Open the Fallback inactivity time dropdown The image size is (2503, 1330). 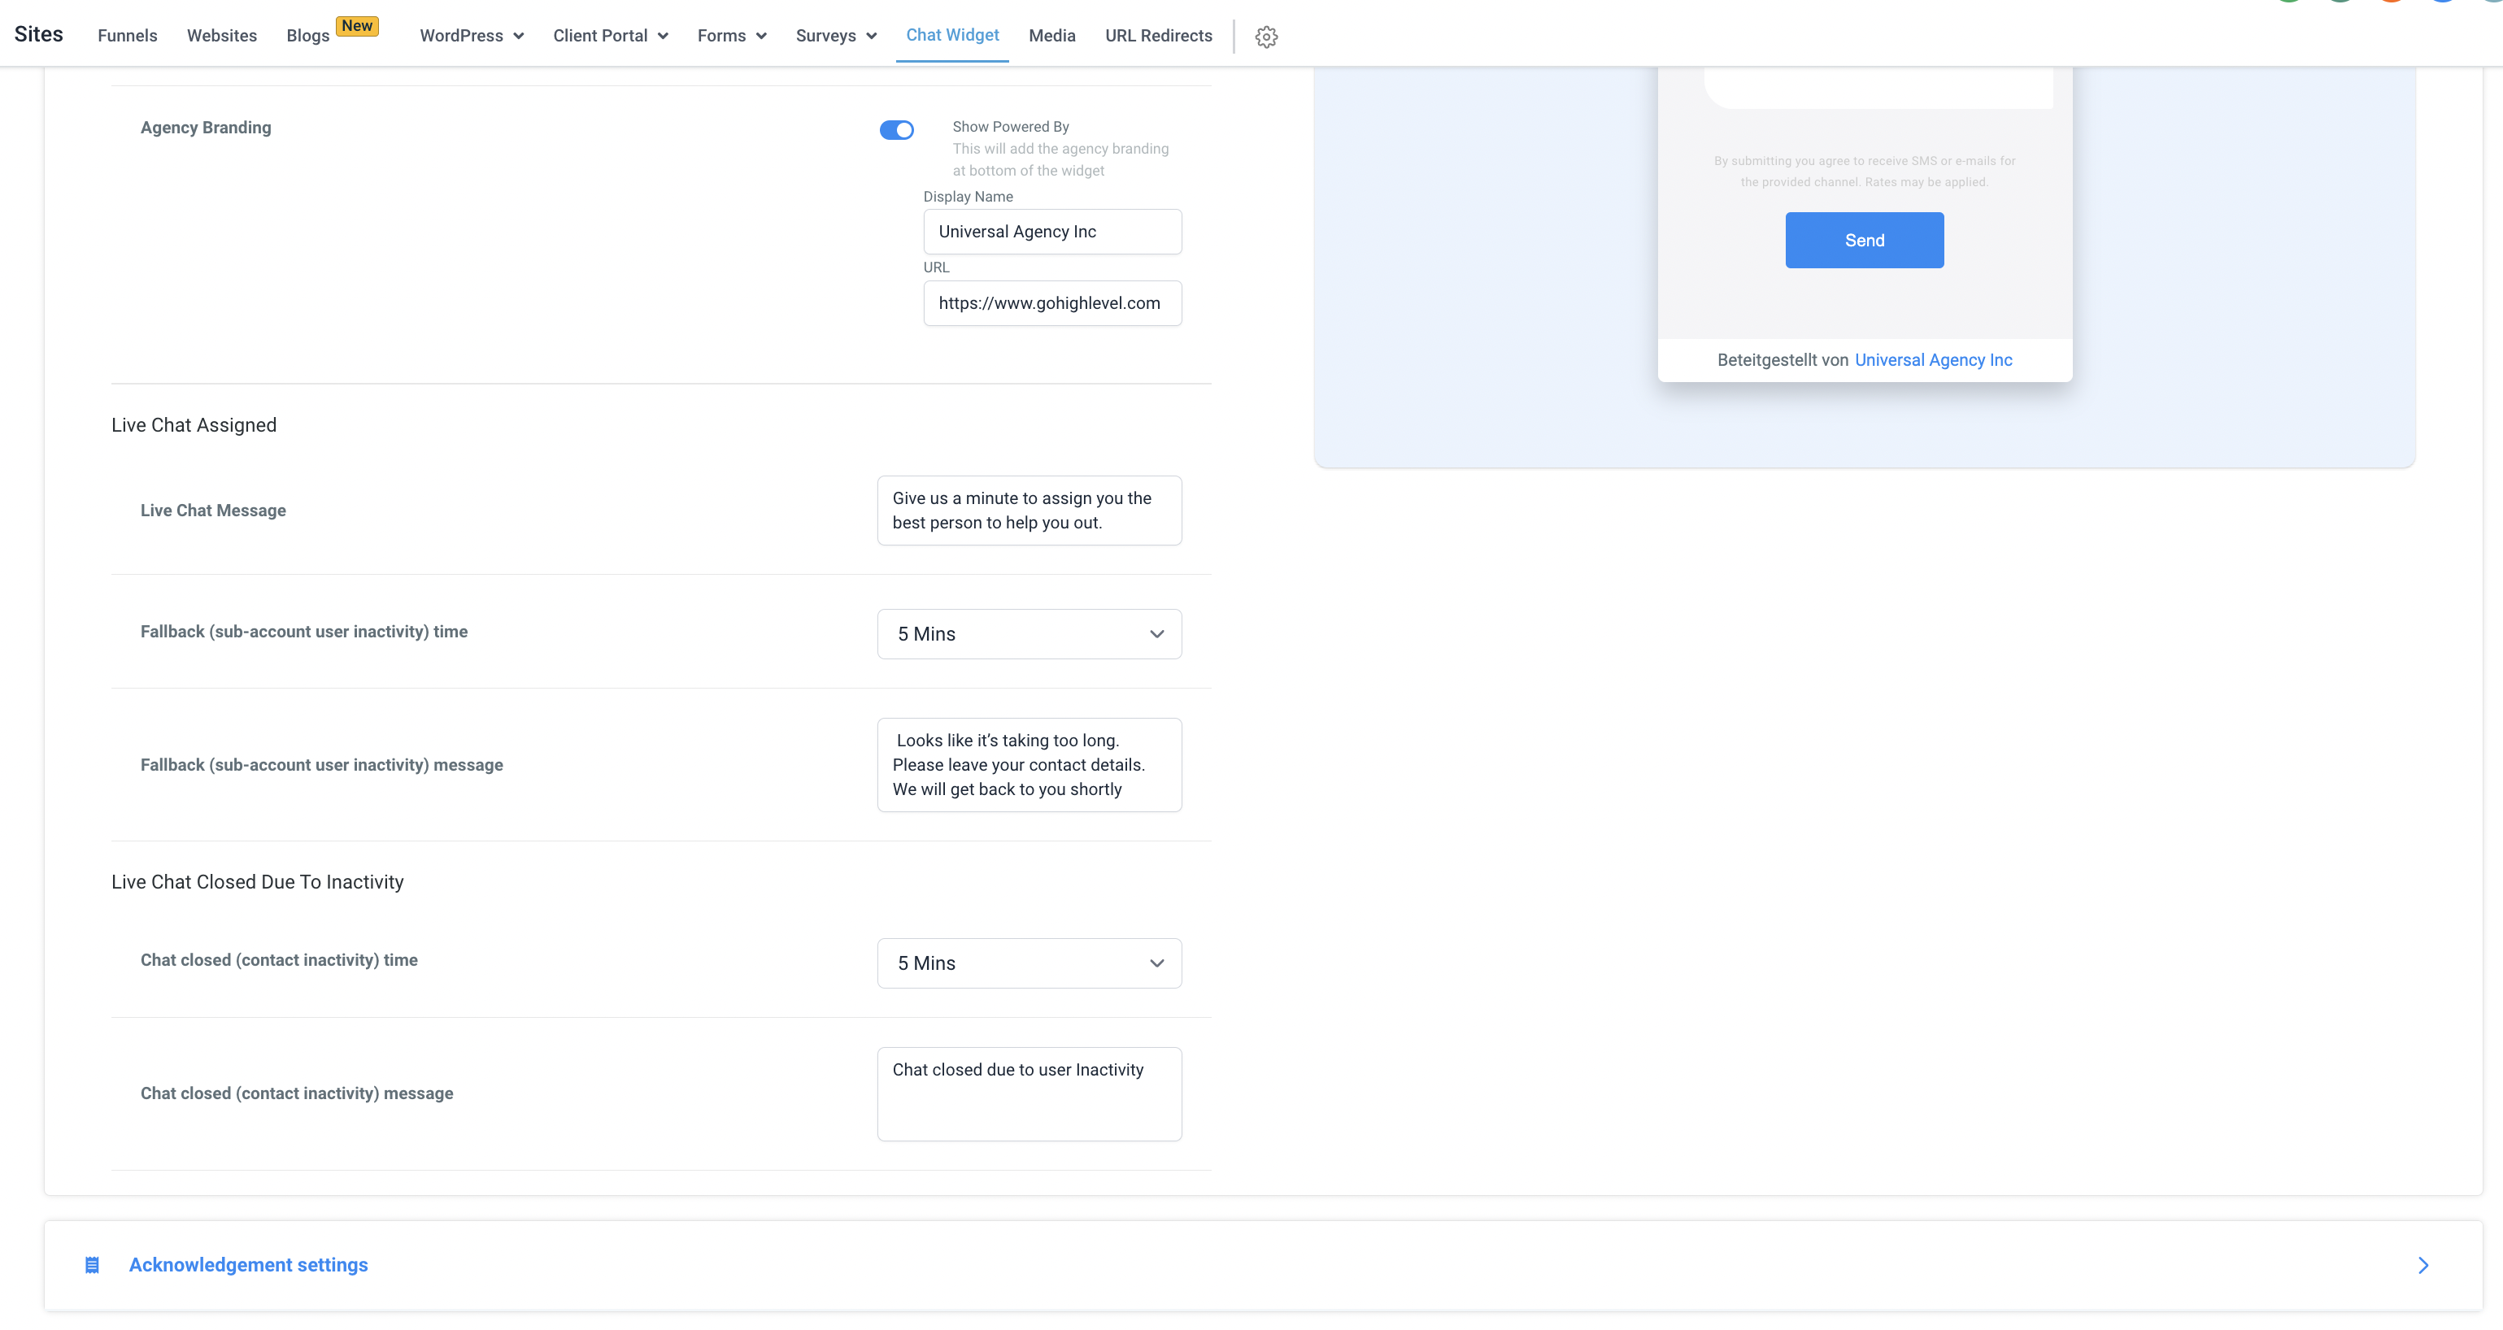pos(1029,633)
